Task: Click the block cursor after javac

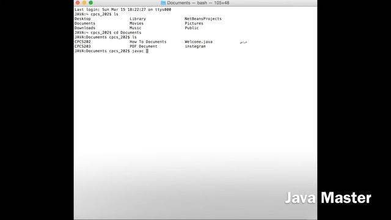Action: (147, 51)
